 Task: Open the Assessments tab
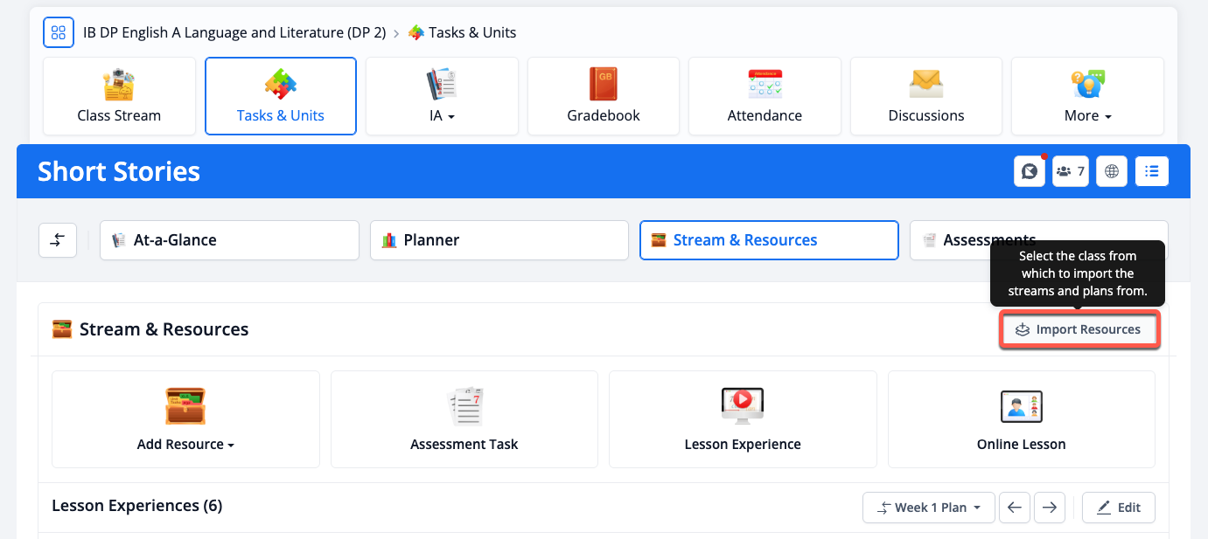1038,240
